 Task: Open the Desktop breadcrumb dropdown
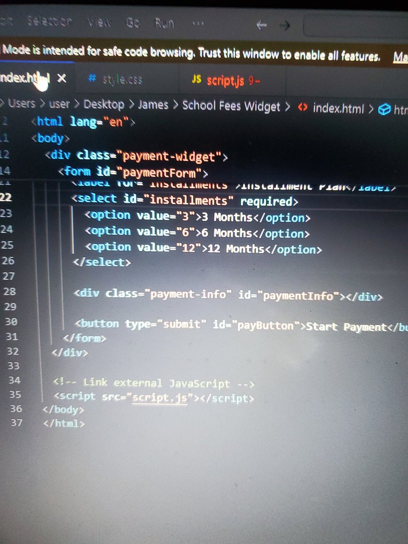[104, 104]
